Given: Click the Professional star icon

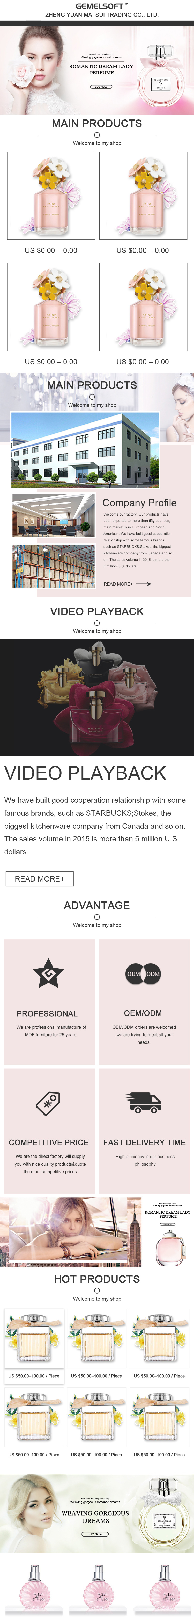Looking at the screenshot, I should click(48, 974).
